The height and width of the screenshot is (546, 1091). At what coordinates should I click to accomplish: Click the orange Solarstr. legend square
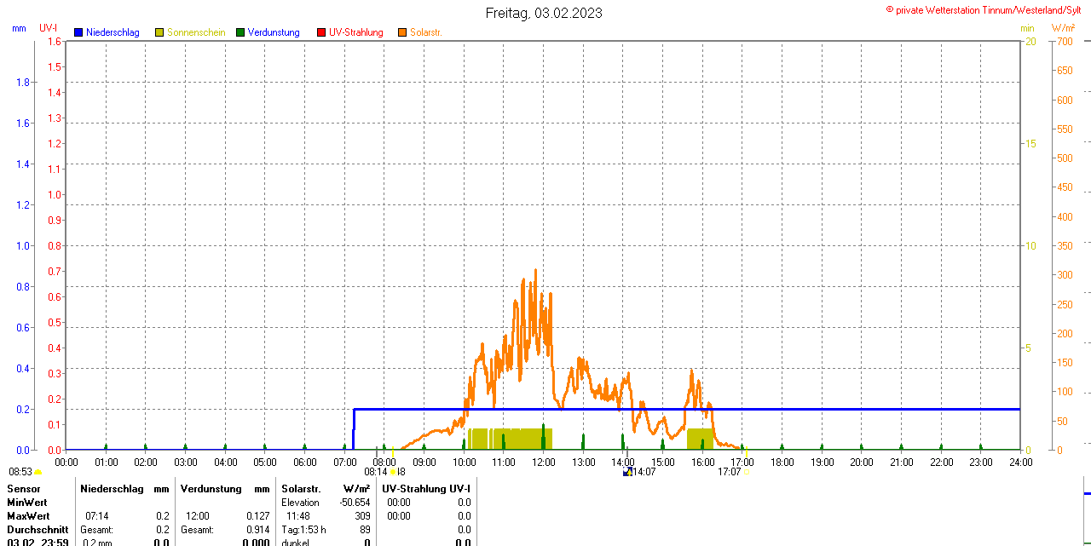402,32
